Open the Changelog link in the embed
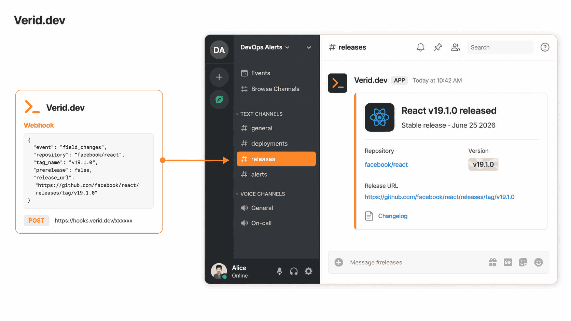The image size is (571, 321). 393,216
